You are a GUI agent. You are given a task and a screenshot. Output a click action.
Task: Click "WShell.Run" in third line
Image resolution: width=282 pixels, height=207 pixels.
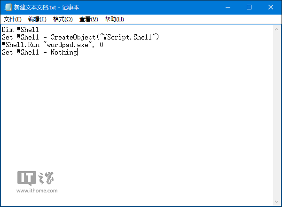pyautogui.click(x=21, y=45)
